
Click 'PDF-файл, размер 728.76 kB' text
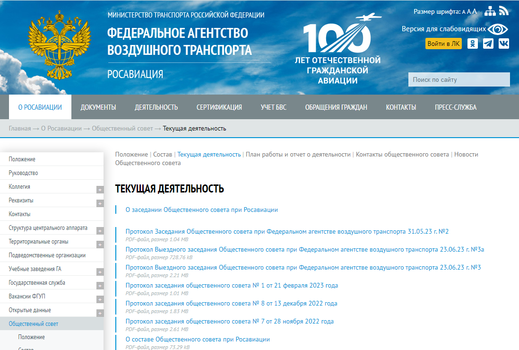pos(159,257)
